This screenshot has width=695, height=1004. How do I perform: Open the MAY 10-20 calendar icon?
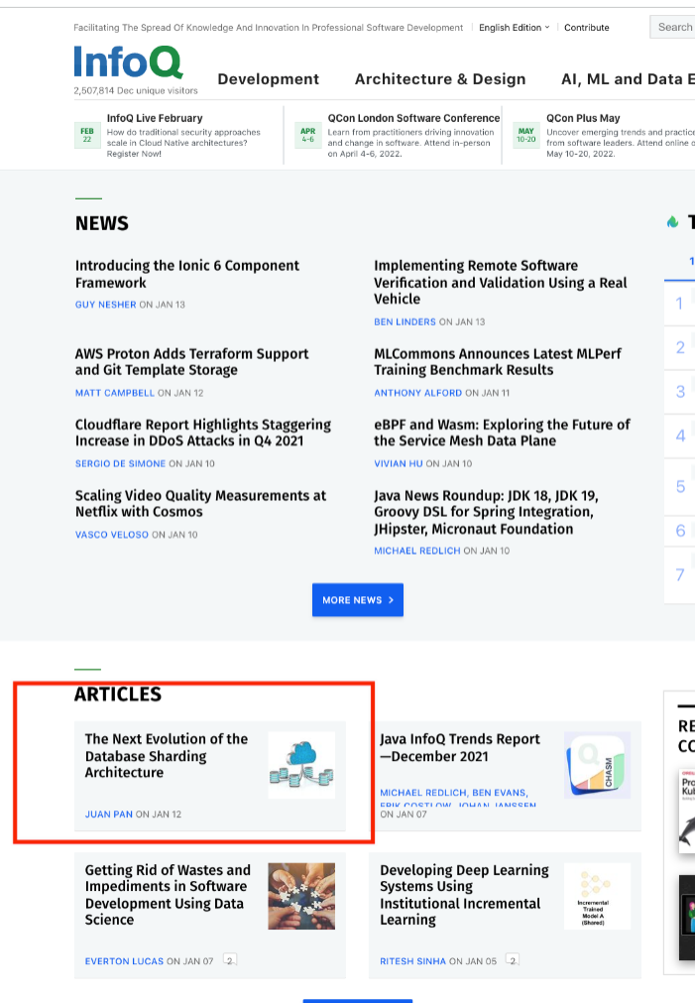click(526, 135)
